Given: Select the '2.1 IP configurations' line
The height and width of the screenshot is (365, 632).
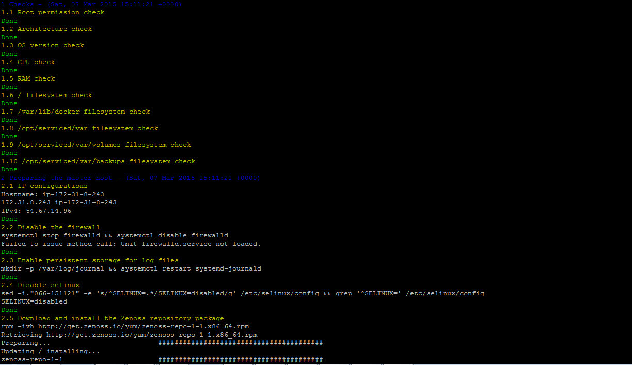Looking at the screenshot, I should pos(44,186).
